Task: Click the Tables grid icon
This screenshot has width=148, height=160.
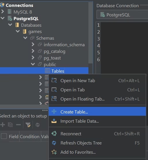Action: [x=48, y=71]
